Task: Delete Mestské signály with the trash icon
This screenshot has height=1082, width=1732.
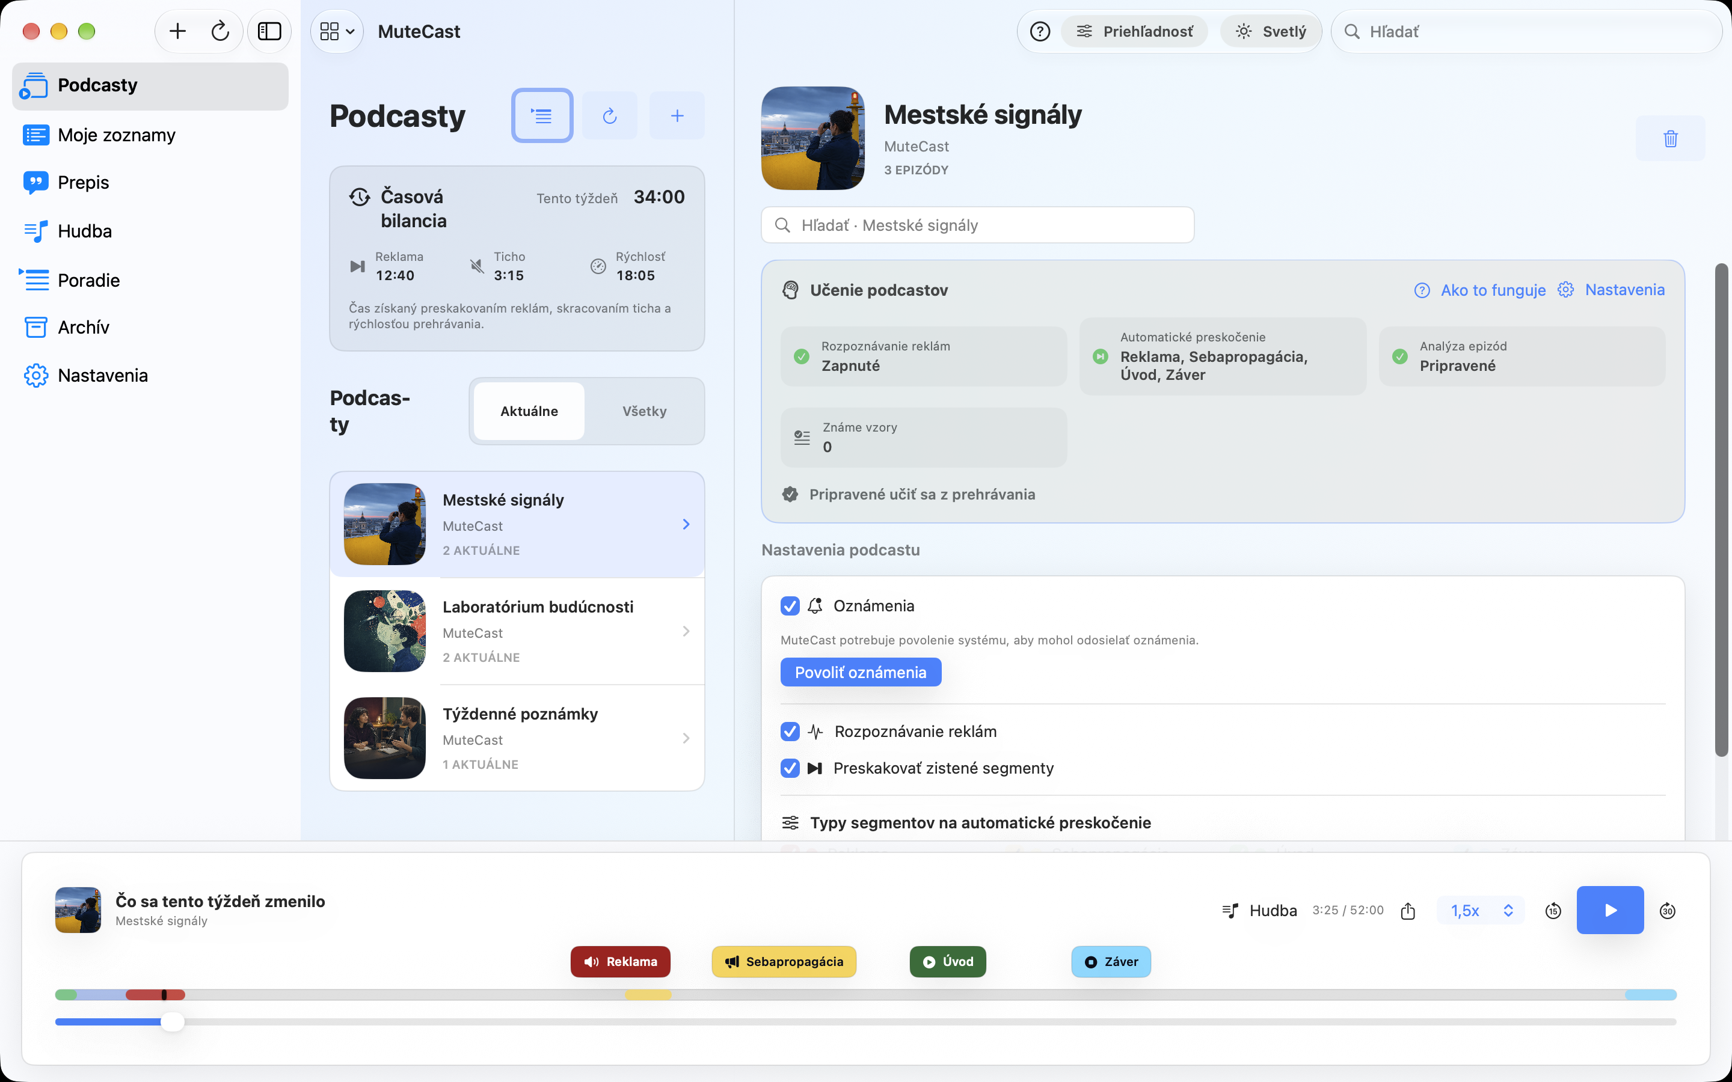Action: coord(1671,138)
